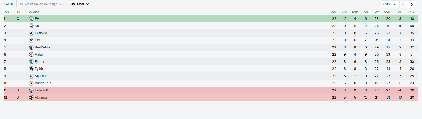Sort table by PTS column header

click(412, 12)
